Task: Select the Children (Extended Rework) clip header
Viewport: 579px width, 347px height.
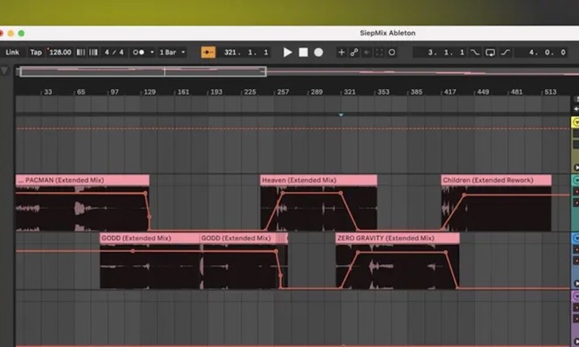Action: 496,180
